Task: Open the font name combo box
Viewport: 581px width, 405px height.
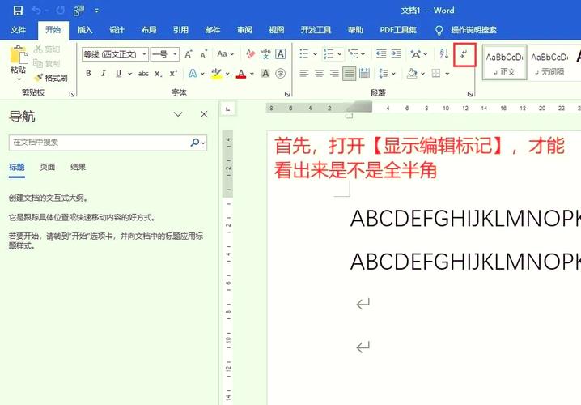Action: tap(115, 54)
